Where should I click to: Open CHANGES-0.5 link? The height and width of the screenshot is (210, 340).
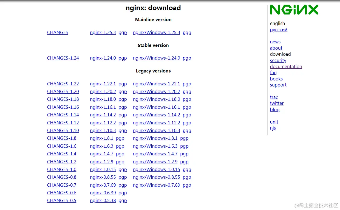(62, 200)
